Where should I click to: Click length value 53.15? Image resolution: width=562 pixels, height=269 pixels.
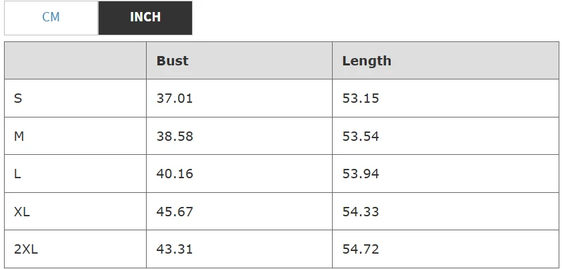pos(361,98)
